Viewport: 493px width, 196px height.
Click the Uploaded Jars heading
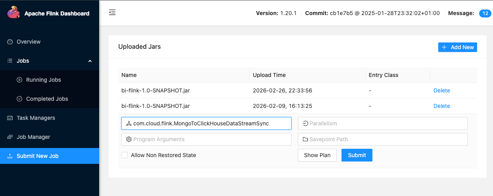click(140, 46)
